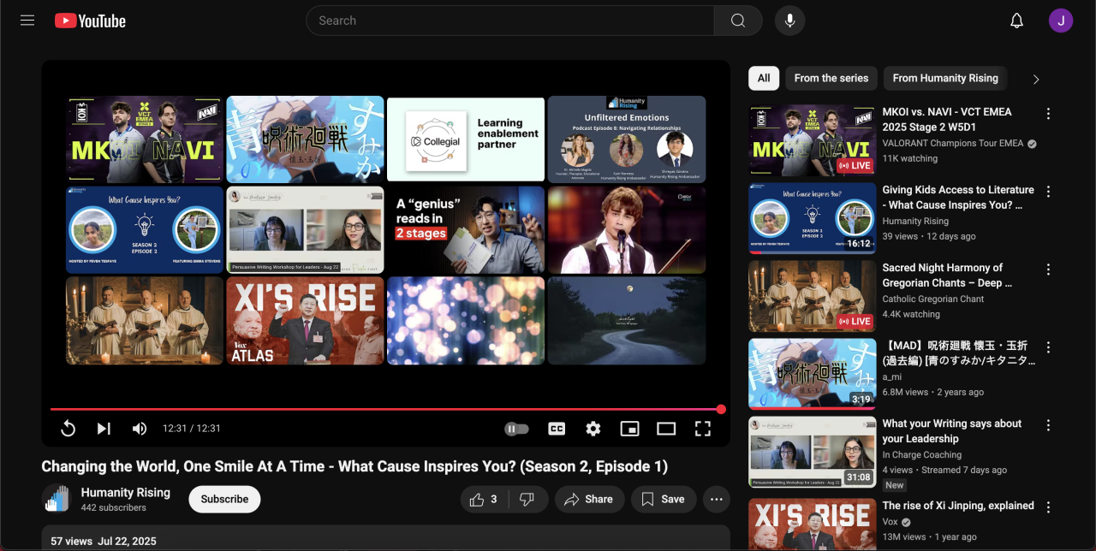Viewport: 1096px width, 551px height.
Task: Mute the video volume
Action: click(x=140, y=429)
